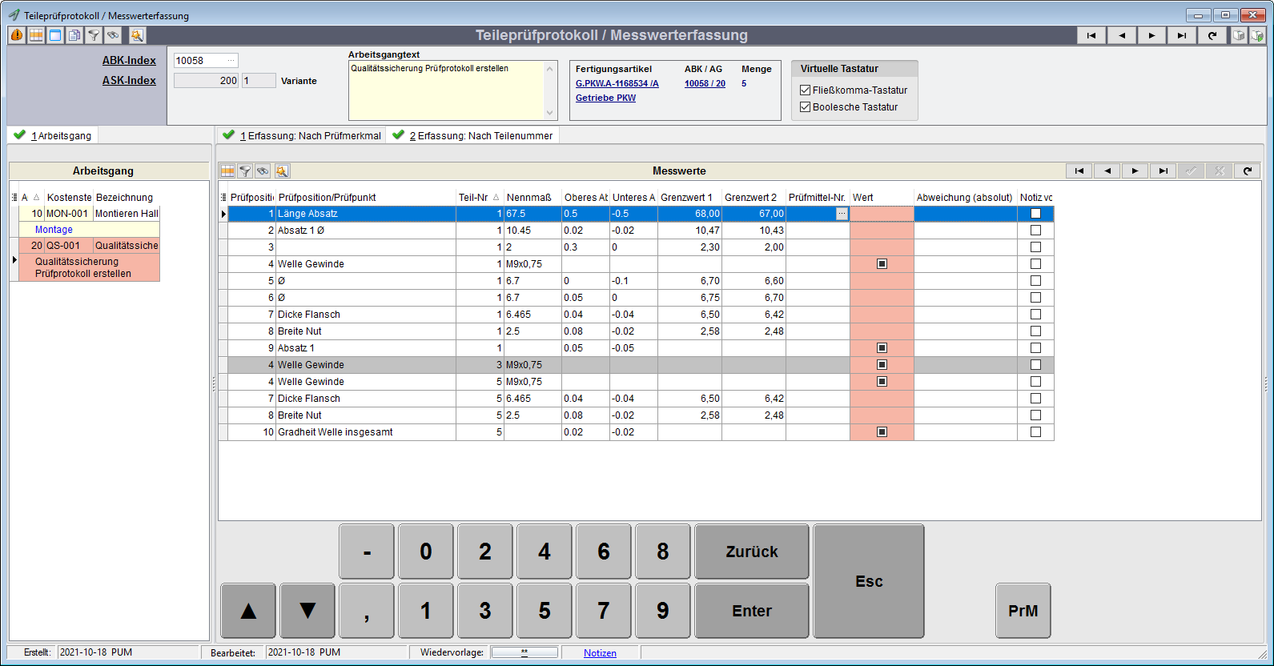Click Zurück key on virtual keypad

click(x=752, y=552)
